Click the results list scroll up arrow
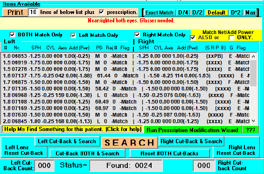Screen dimensions: 264x174 (253, 56)
